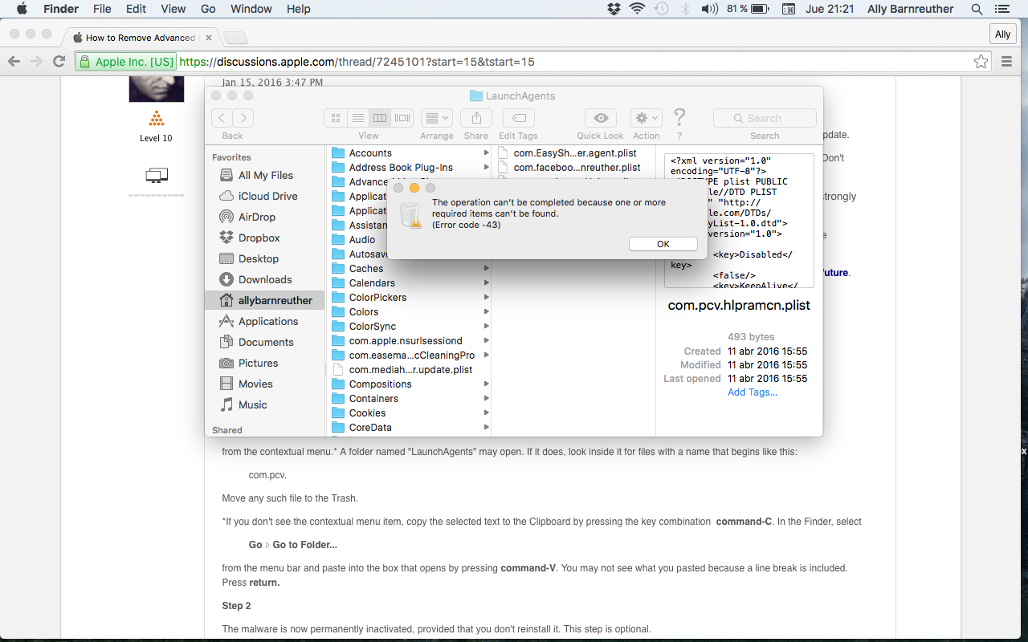Open the Time Machine status icon
The width and height of the screenshot is (1028, 642).
661,9
